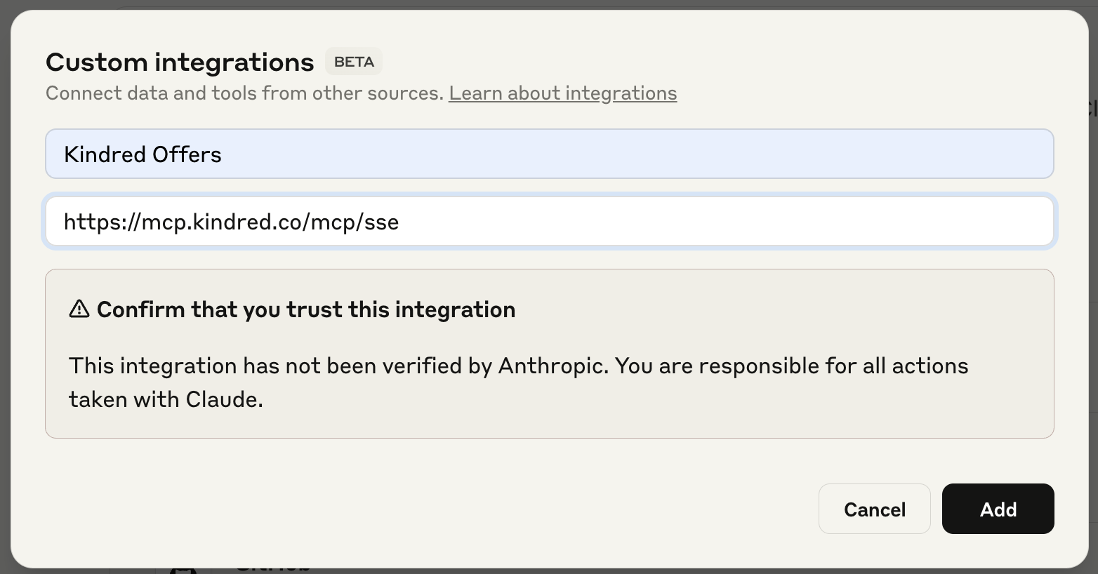Click the Add button
This screenshot has height=574, width=1098.
click(998, 509)
